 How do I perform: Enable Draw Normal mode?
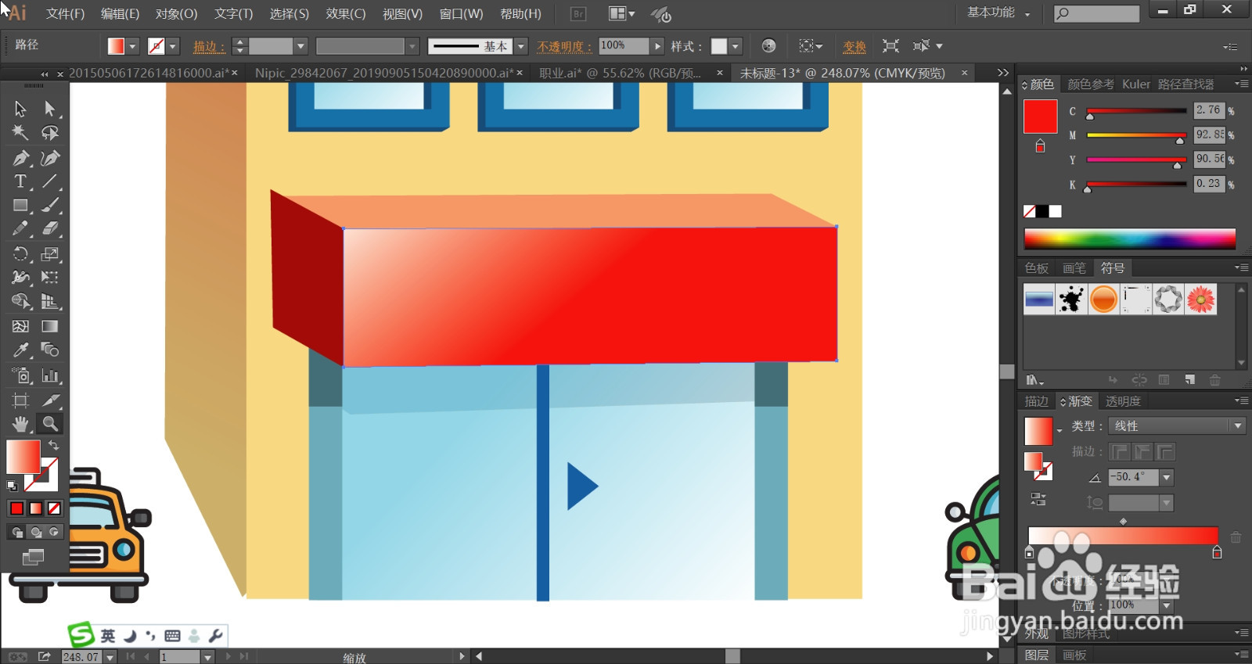pos(16,532)
